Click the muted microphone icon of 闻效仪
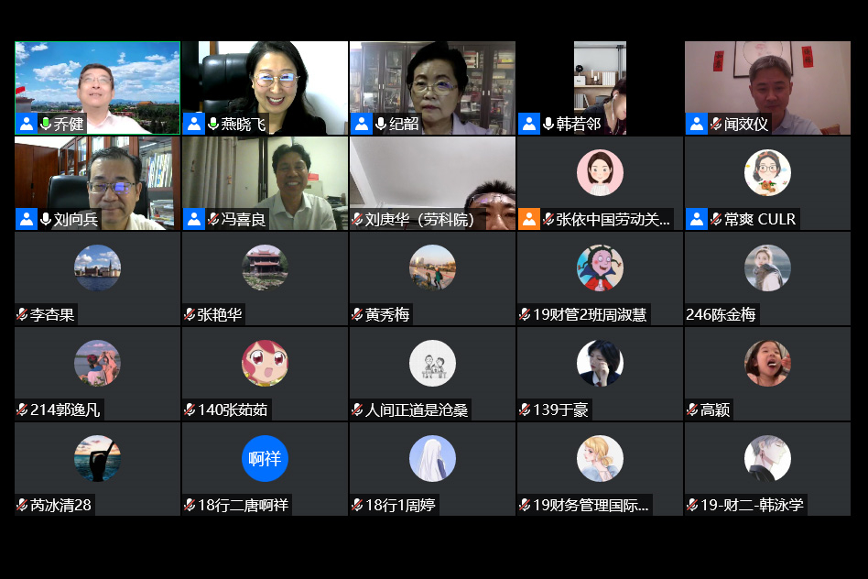This screenshot has width=868, height=579. tap(716, 124)
